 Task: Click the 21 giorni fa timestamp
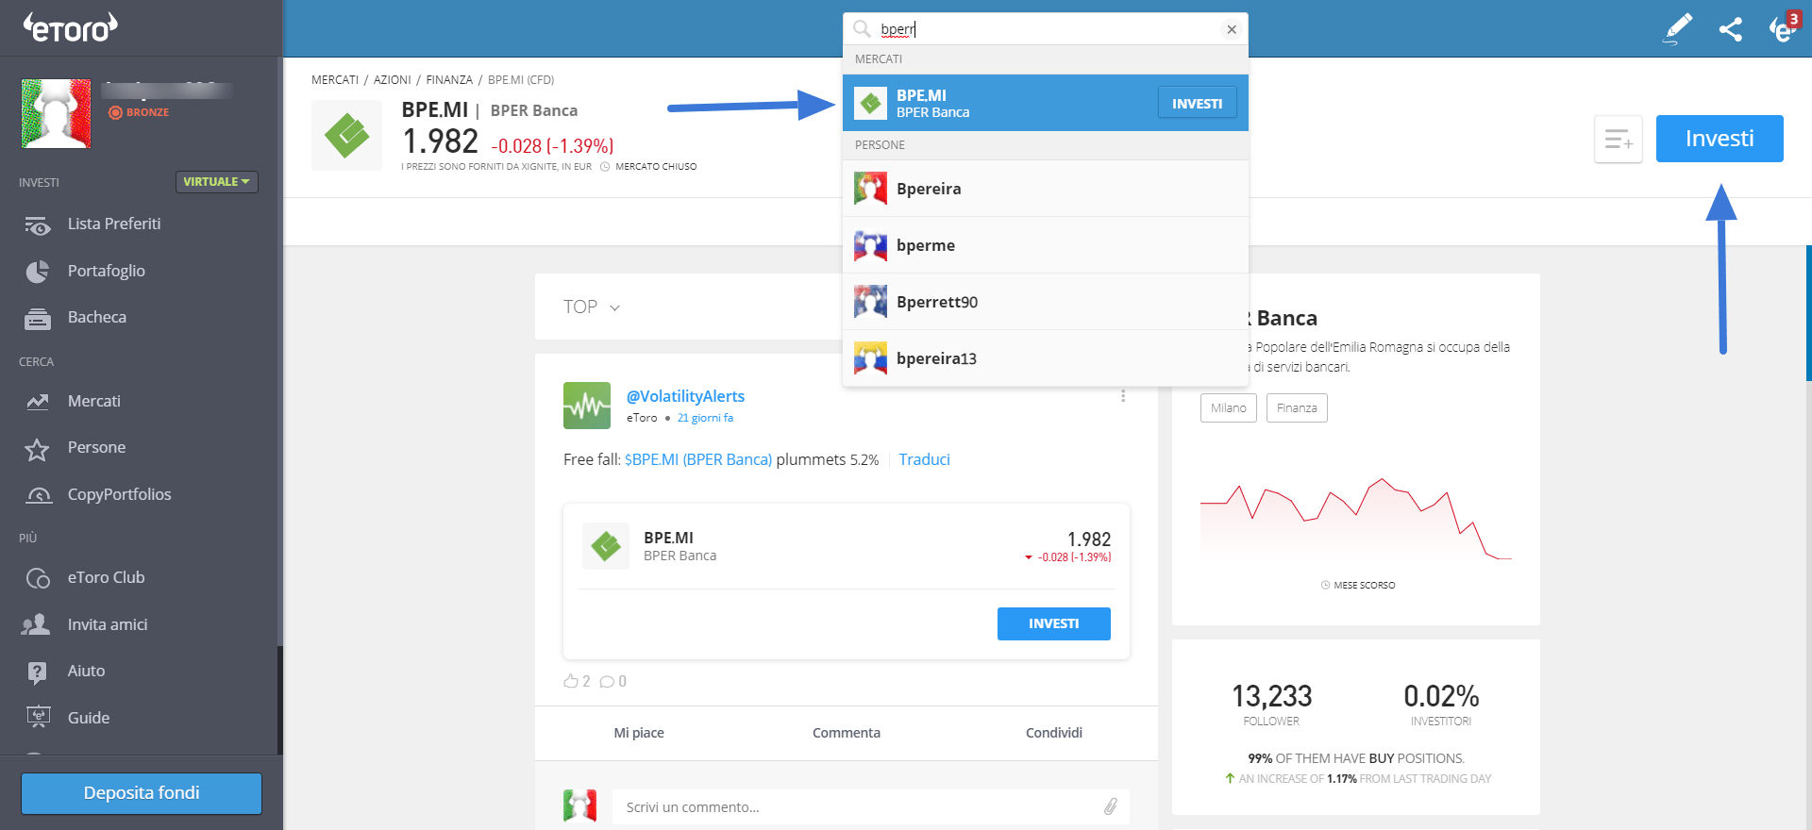(x=705, y=418)
